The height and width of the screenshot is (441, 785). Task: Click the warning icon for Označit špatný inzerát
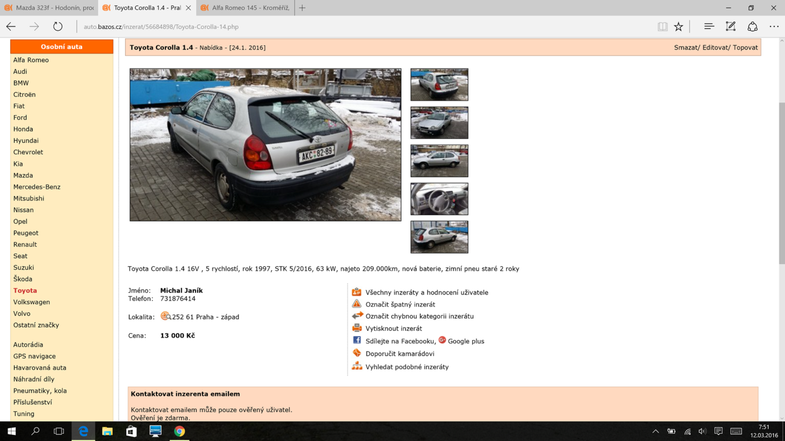(357, 304)
